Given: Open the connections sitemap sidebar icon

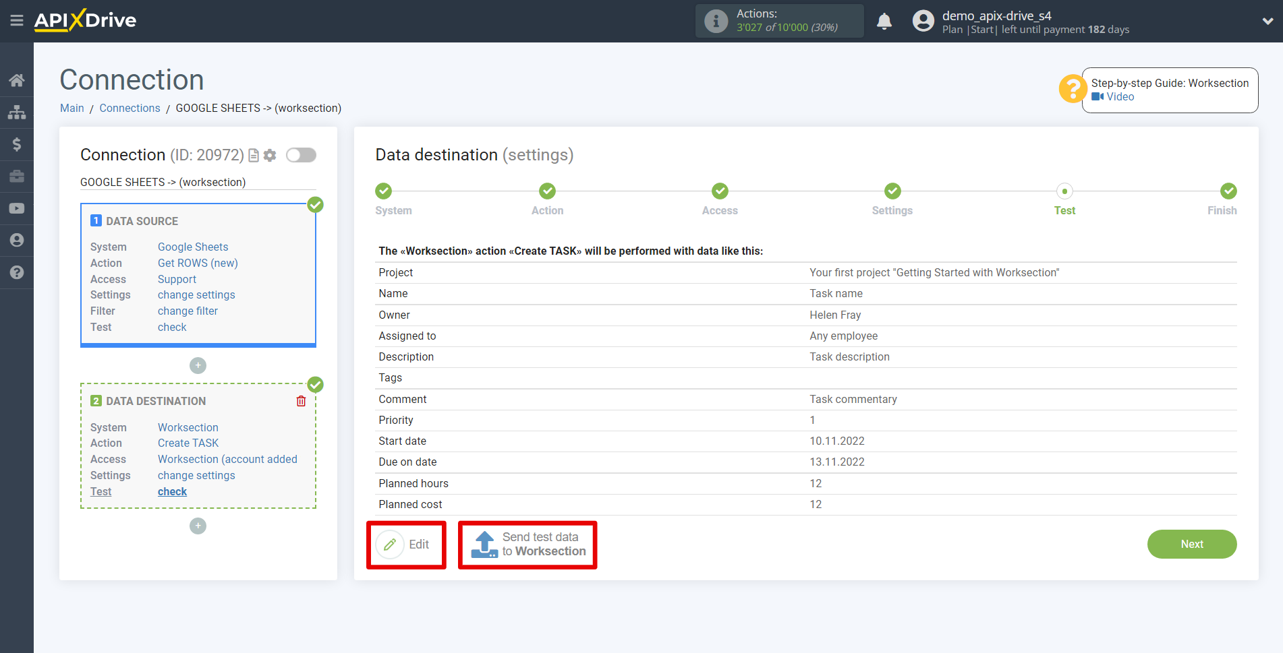Looking at the screenshot, I should pyautogui.click(x=17, y=113).
